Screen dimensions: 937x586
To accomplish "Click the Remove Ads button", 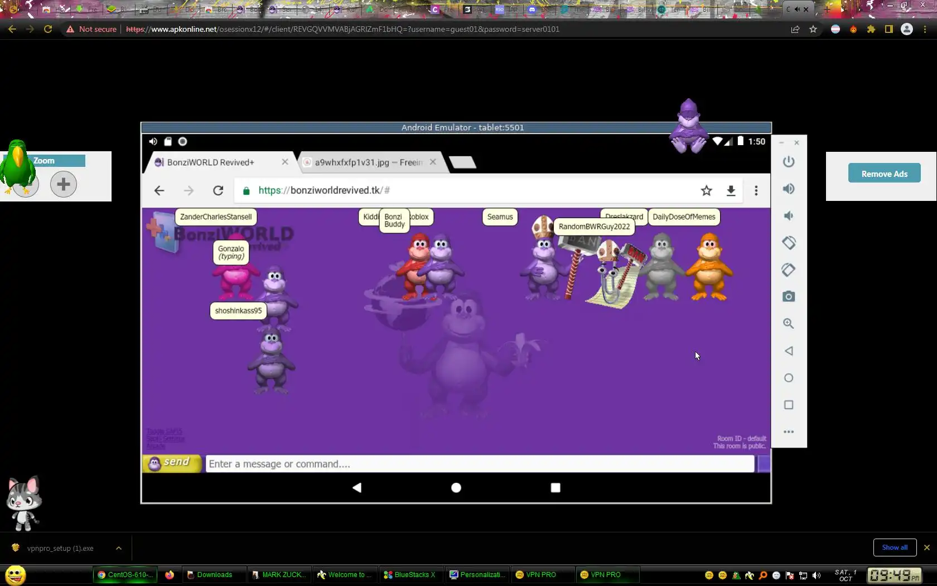I will pos(884,174).
